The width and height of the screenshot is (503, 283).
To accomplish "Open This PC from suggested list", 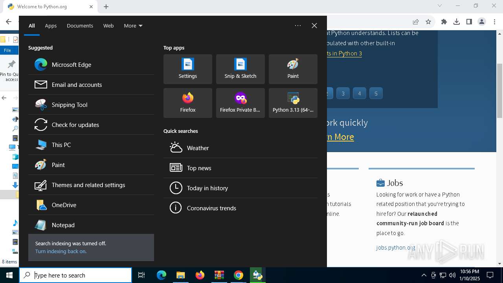I will pyautogui.click(x=91, y=145).
